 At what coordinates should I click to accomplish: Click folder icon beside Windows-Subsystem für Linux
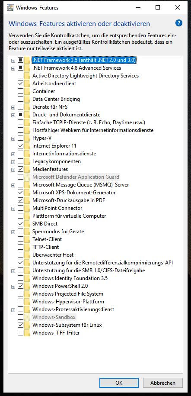pos(27,325)
